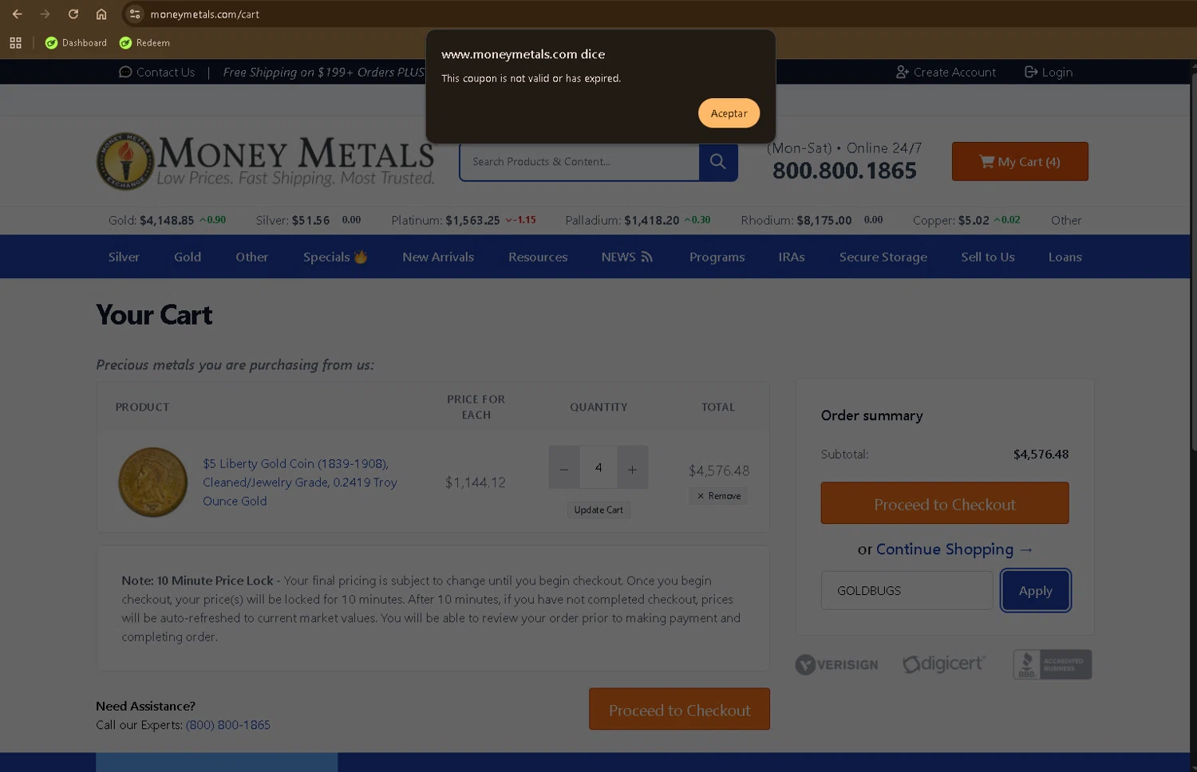Image resolution: width=1197 pixels, height=772 pixels.
Task: Click the Apply coupon button
Action: (1035, 591)
